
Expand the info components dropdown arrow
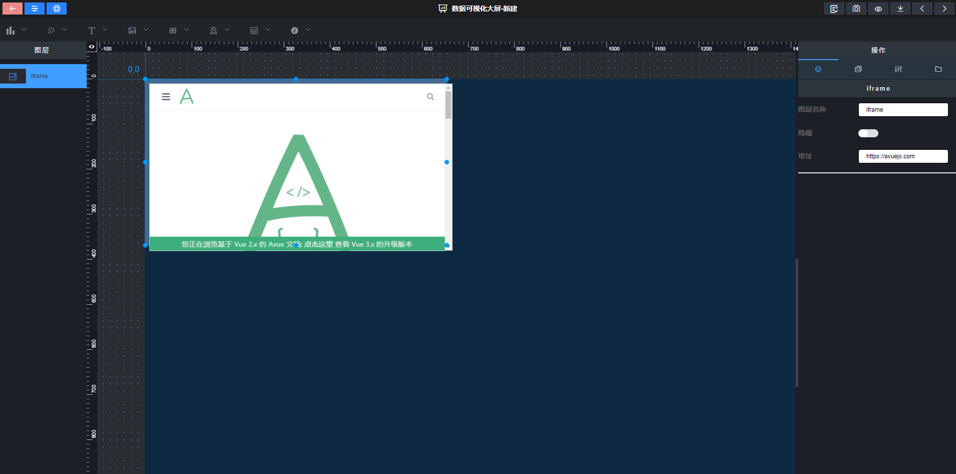coord(308,30)
